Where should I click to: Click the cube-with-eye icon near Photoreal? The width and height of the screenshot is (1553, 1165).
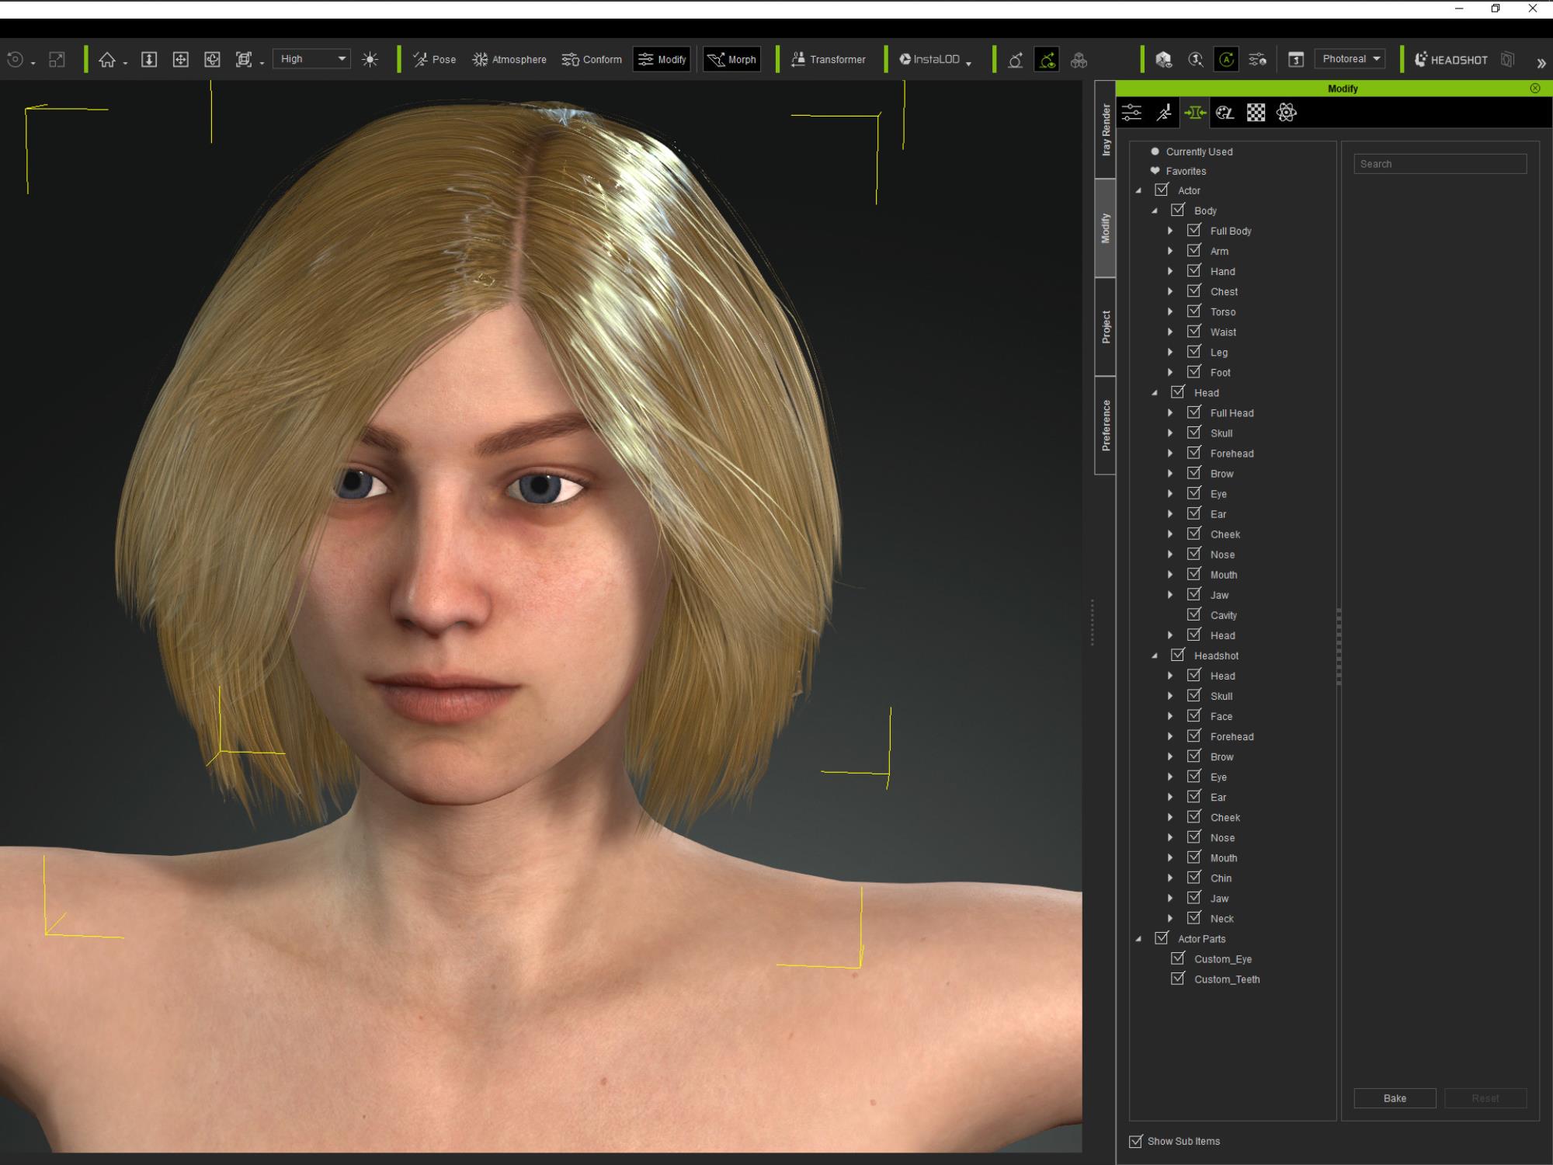coord(1163,60)
